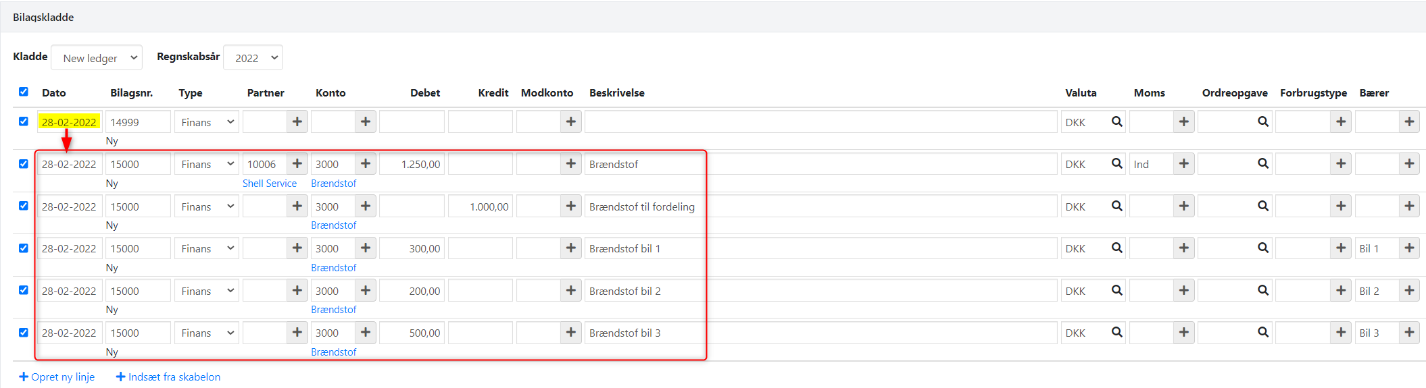Viewport: 1426px width, 388px height.
Task: Open the Kladde "New ledger" dropdown
Action: pos(97,58)
